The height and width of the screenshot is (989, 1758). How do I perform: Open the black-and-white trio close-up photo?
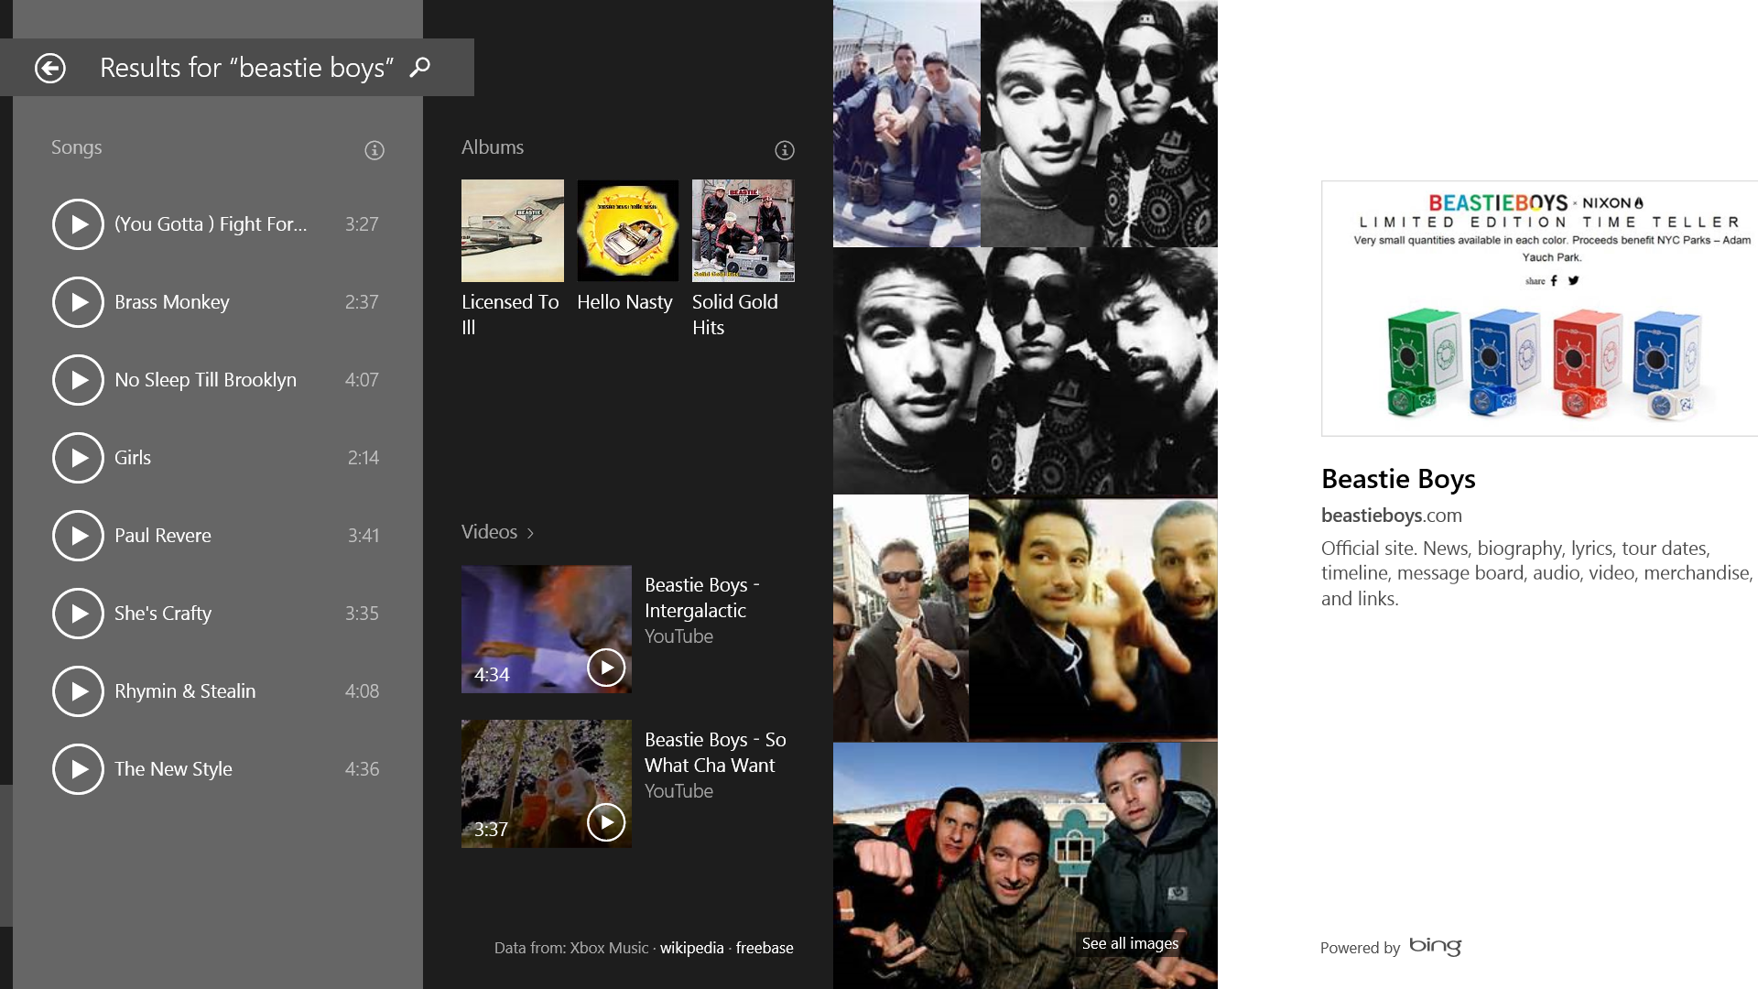tap(1025, 371)
